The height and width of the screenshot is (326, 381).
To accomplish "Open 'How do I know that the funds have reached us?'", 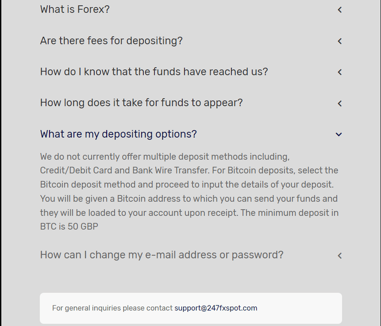I will coord(154,71).
